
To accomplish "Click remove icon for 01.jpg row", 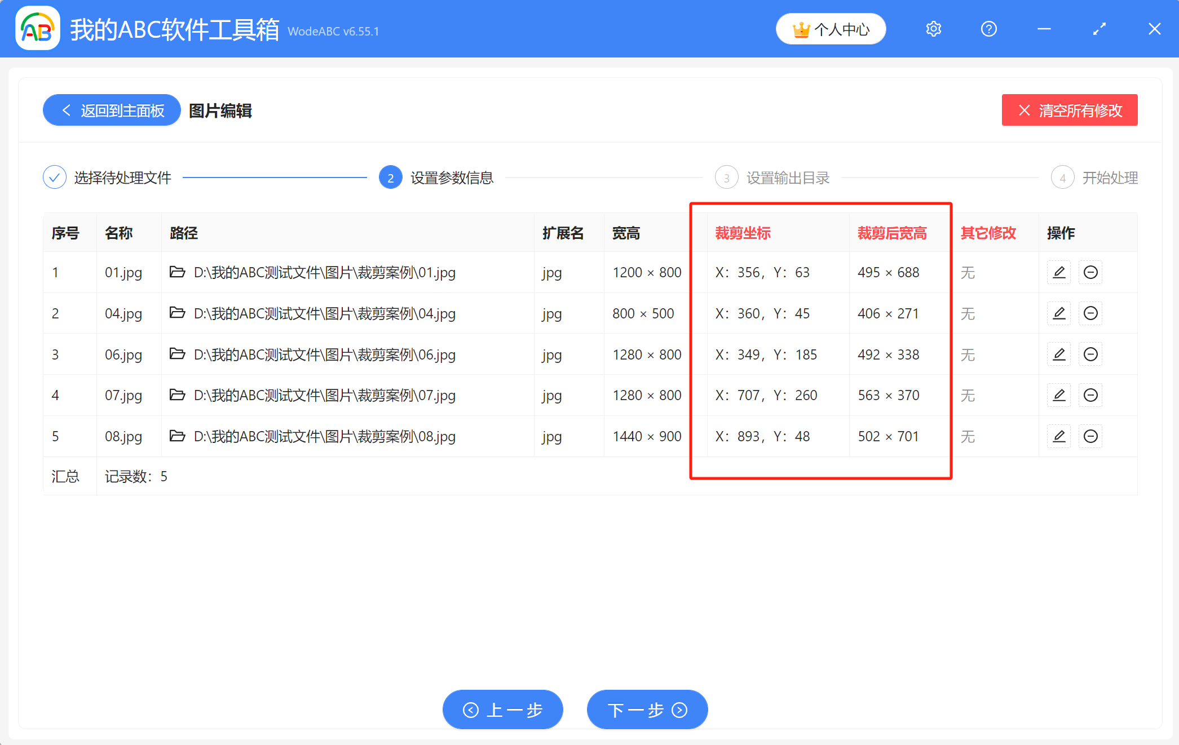I will 1090,272.
